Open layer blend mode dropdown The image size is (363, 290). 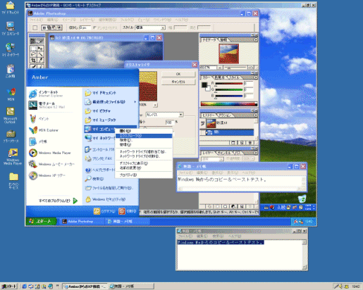212,159
